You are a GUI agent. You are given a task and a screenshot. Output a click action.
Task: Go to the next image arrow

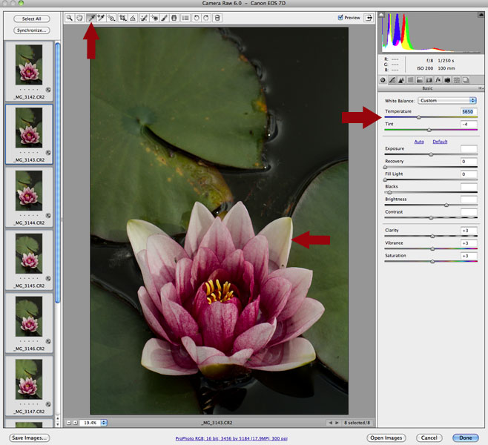tap(337, 423)
